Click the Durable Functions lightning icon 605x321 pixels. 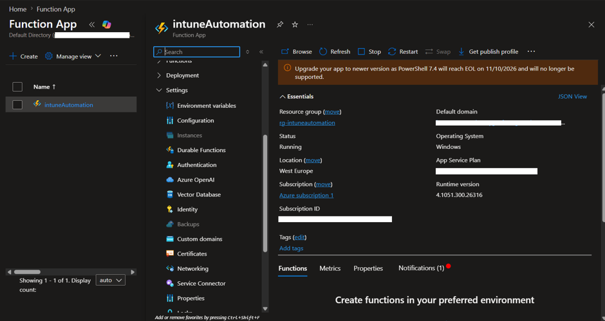[170, 150]
